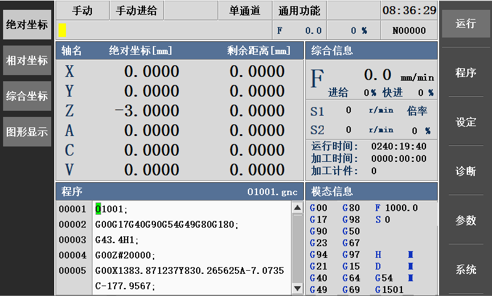This screenshot has height=296, width=492.
Task: Click the green highlighted cursor in O1001 line
Action: [x=98, y=209]
